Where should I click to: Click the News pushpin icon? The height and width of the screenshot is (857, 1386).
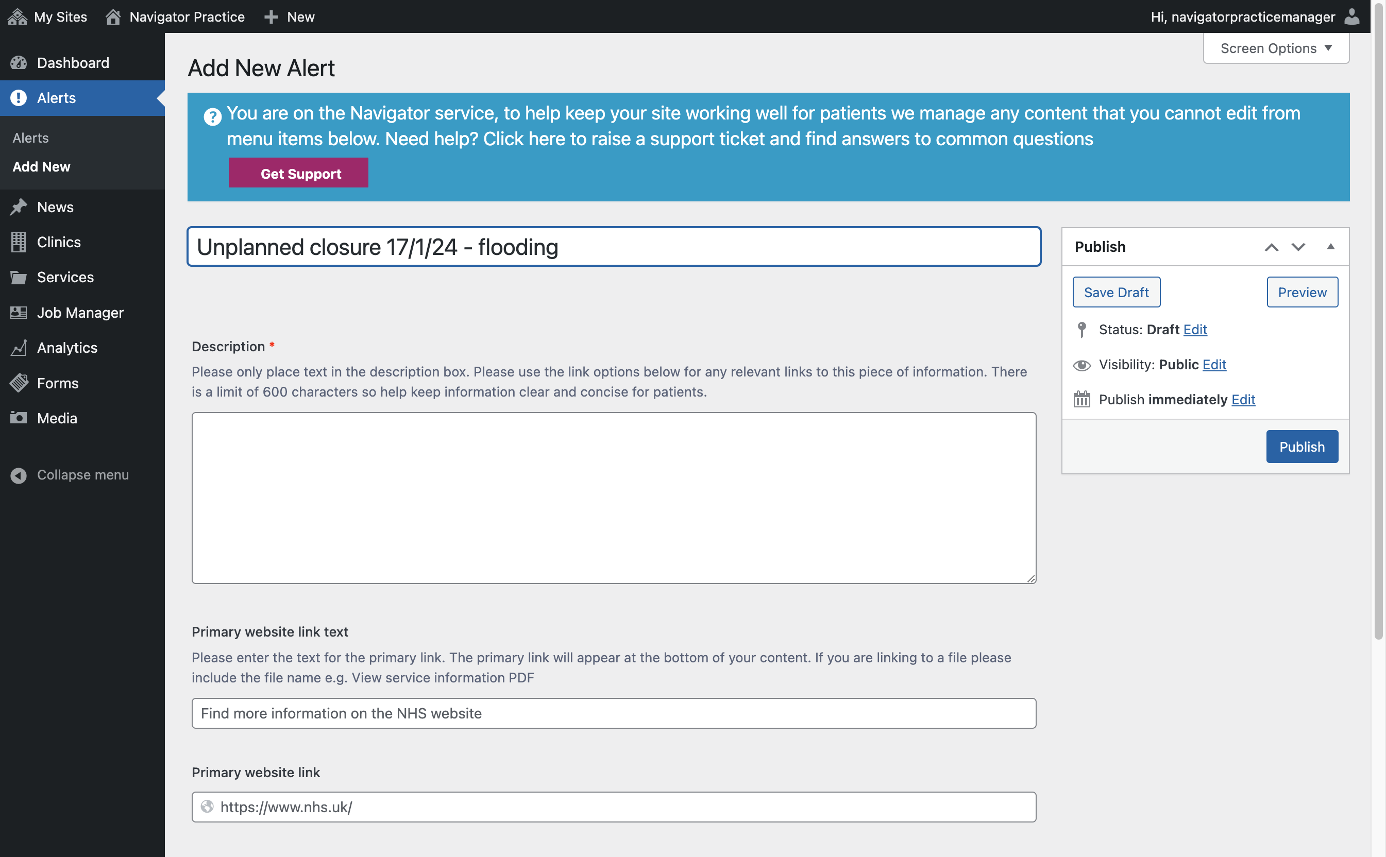point(19,207)
